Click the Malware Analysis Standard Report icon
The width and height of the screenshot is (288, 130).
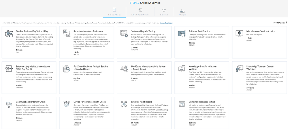[x=66, y=69]
